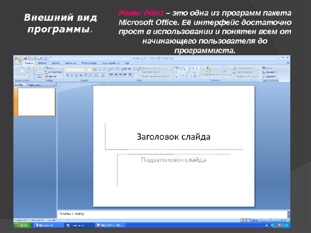The image size is (311, 233).
Task: Toggle Bold formatting
Action: (67, 75)
